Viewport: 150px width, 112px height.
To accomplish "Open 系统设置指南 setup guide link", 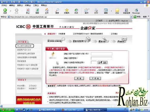I will 103,86.
